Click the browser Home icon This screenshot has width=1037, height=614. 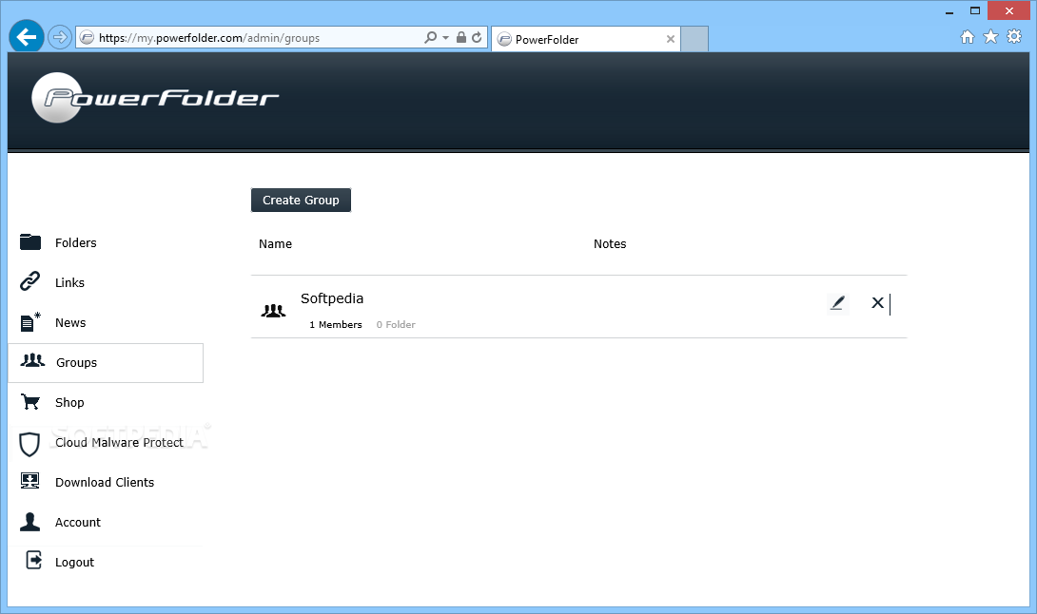click(968, 37)
